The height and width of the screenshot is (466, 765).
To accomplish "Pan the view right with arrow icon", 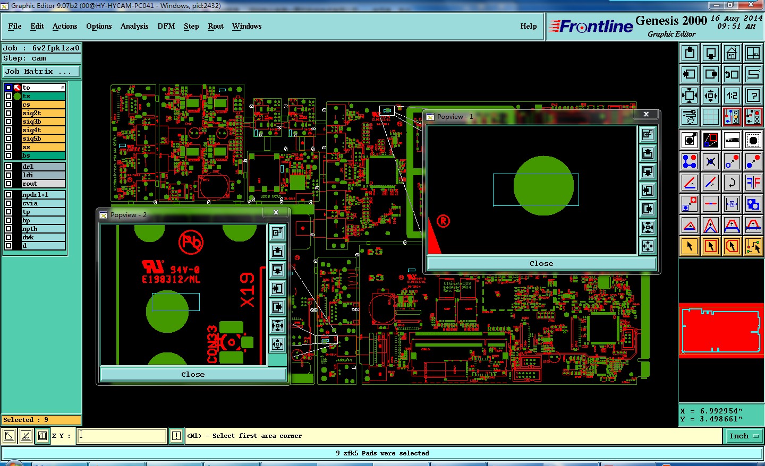I will coord(711,74).
